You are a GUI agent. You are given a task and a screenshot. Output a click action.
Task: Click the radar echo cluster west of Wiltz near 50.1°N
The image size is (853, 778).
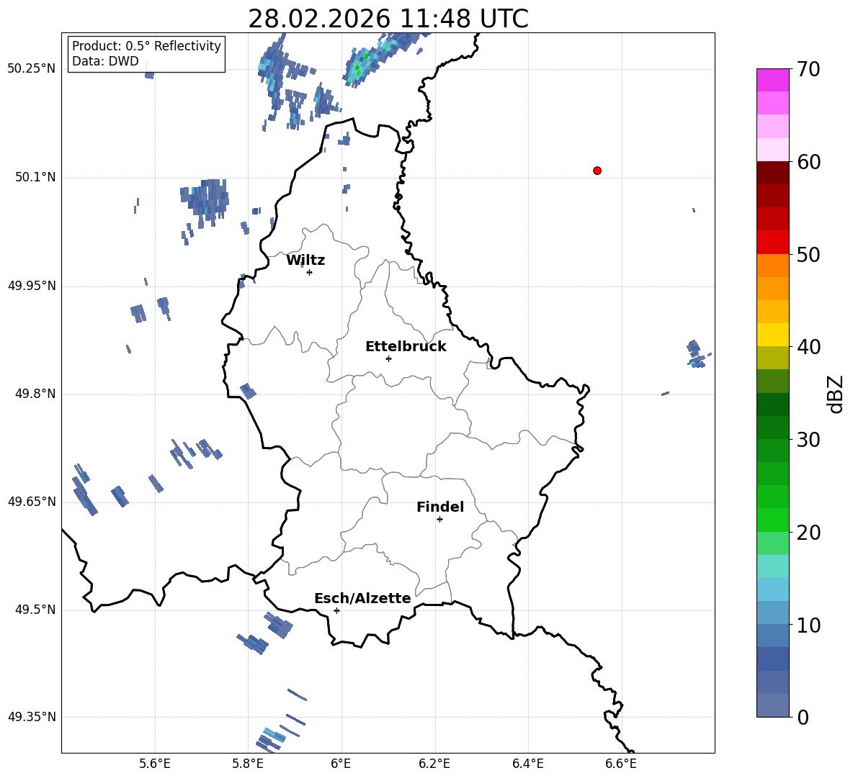click(x=205, y=202)
